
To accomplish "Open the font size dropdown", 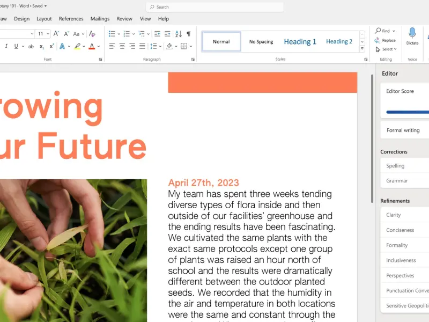I will coord(48,34).
